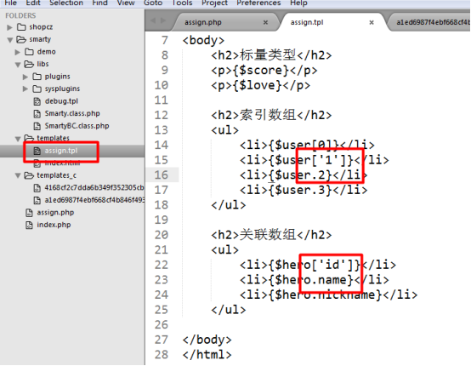Screen dimensions: 471x366
Task: Open the File menu
Action: (10, 3)
